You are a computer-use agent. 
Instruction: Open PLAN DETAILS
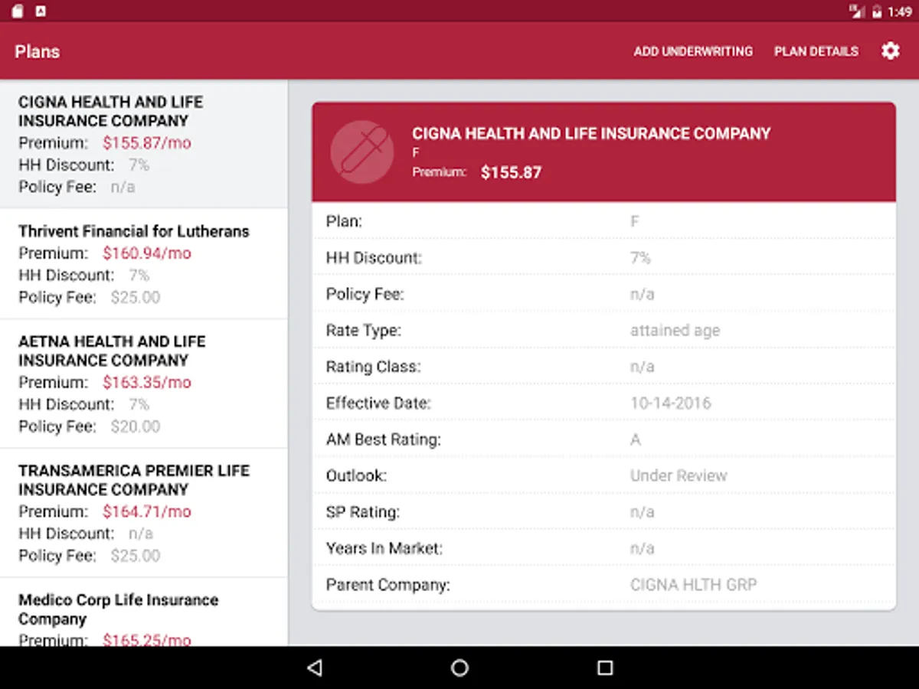click(816, 51)
